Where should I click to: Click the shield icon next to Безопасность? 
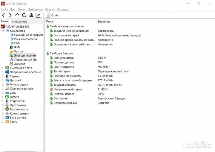7,109
